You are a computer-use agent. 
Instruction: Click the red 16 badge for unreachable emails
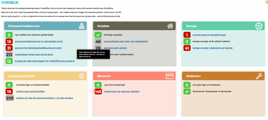pyautogui.click(x=9, y=41)
